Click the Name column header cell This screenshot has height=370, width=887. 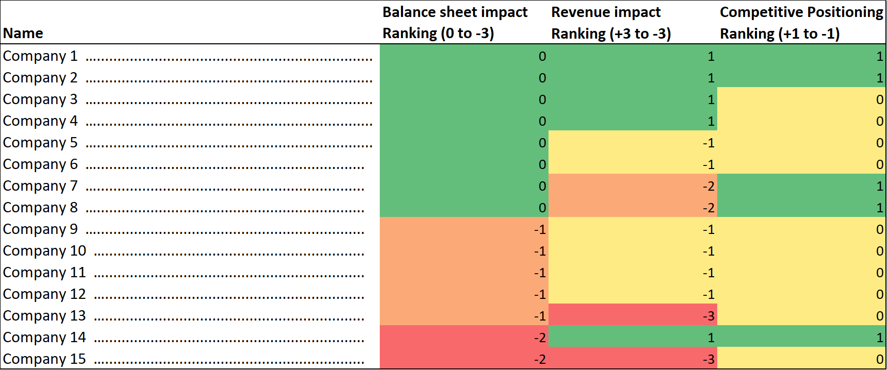(190, 23)
